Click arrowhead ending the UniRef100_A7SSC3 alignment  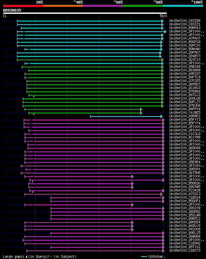click(x=162, y=194)
